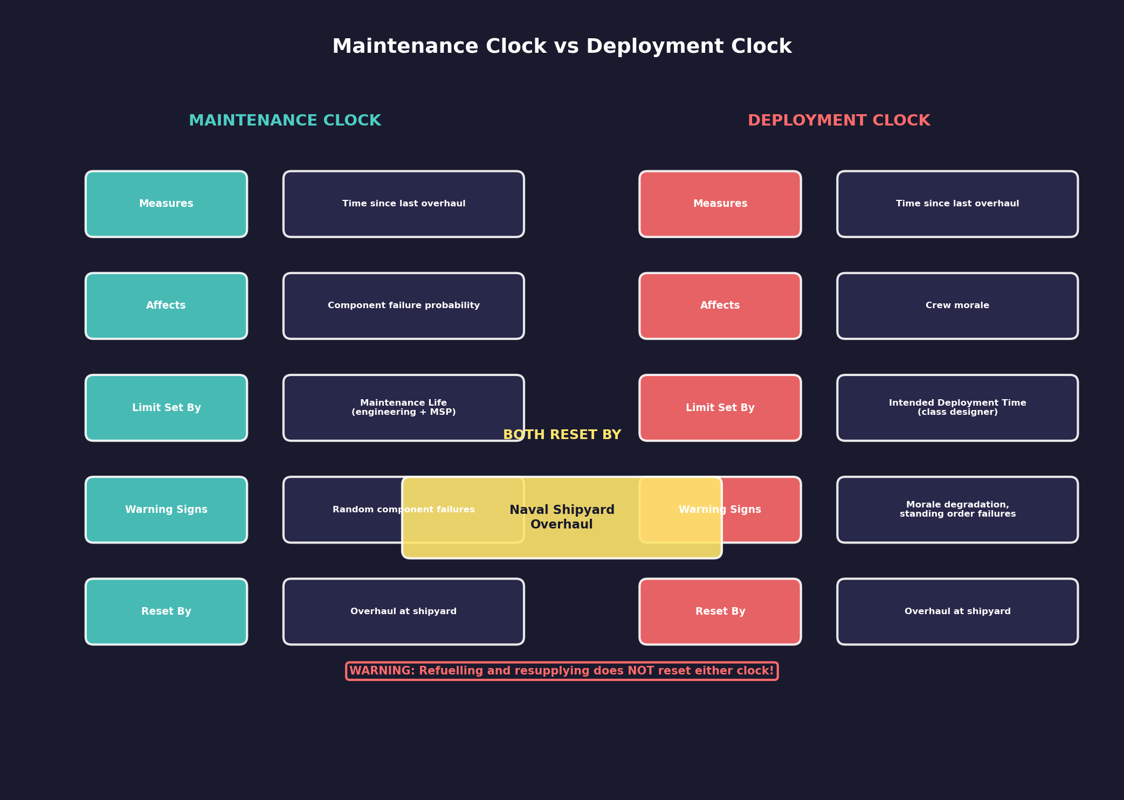Select the Measures box under Deployment Clock
The height and width of the screenshot is (800, 1124).
[x=720, y=204]
